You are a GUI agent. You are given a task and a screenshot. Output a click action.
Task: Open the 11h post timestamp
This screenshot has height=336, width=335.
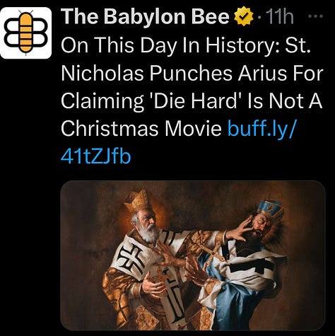(x=279, y=17)
